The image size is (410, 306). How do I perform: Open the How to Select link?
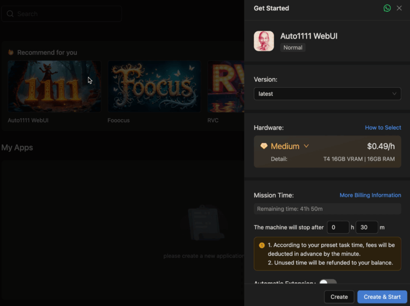(383, 128)
